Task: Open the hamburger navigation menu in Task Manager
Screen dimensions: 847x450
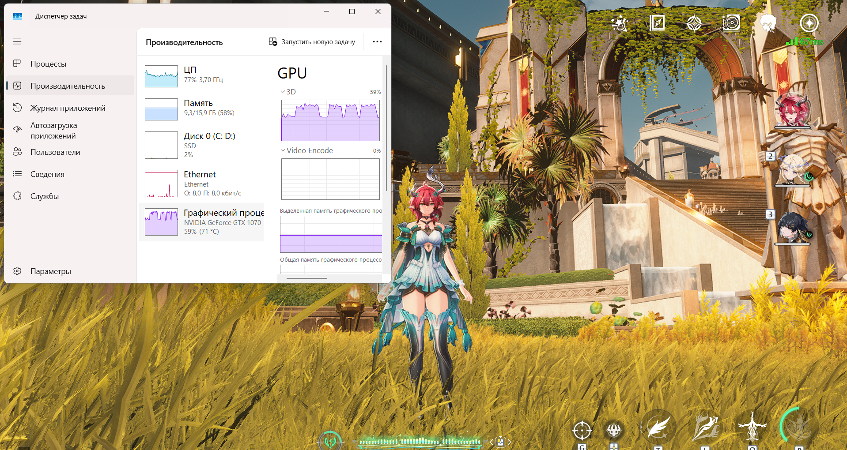Action: (17, 41)
